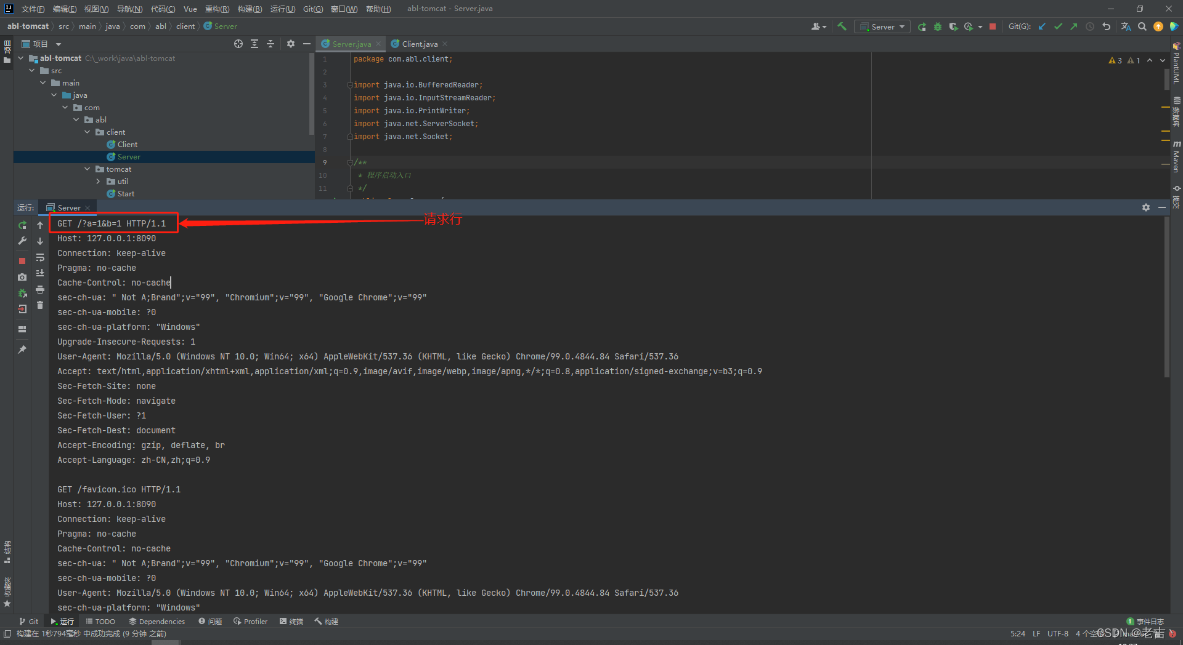Open Search Everywhere magnifier icon
Screen dimensions: 1183x645
click(1142, 26)
